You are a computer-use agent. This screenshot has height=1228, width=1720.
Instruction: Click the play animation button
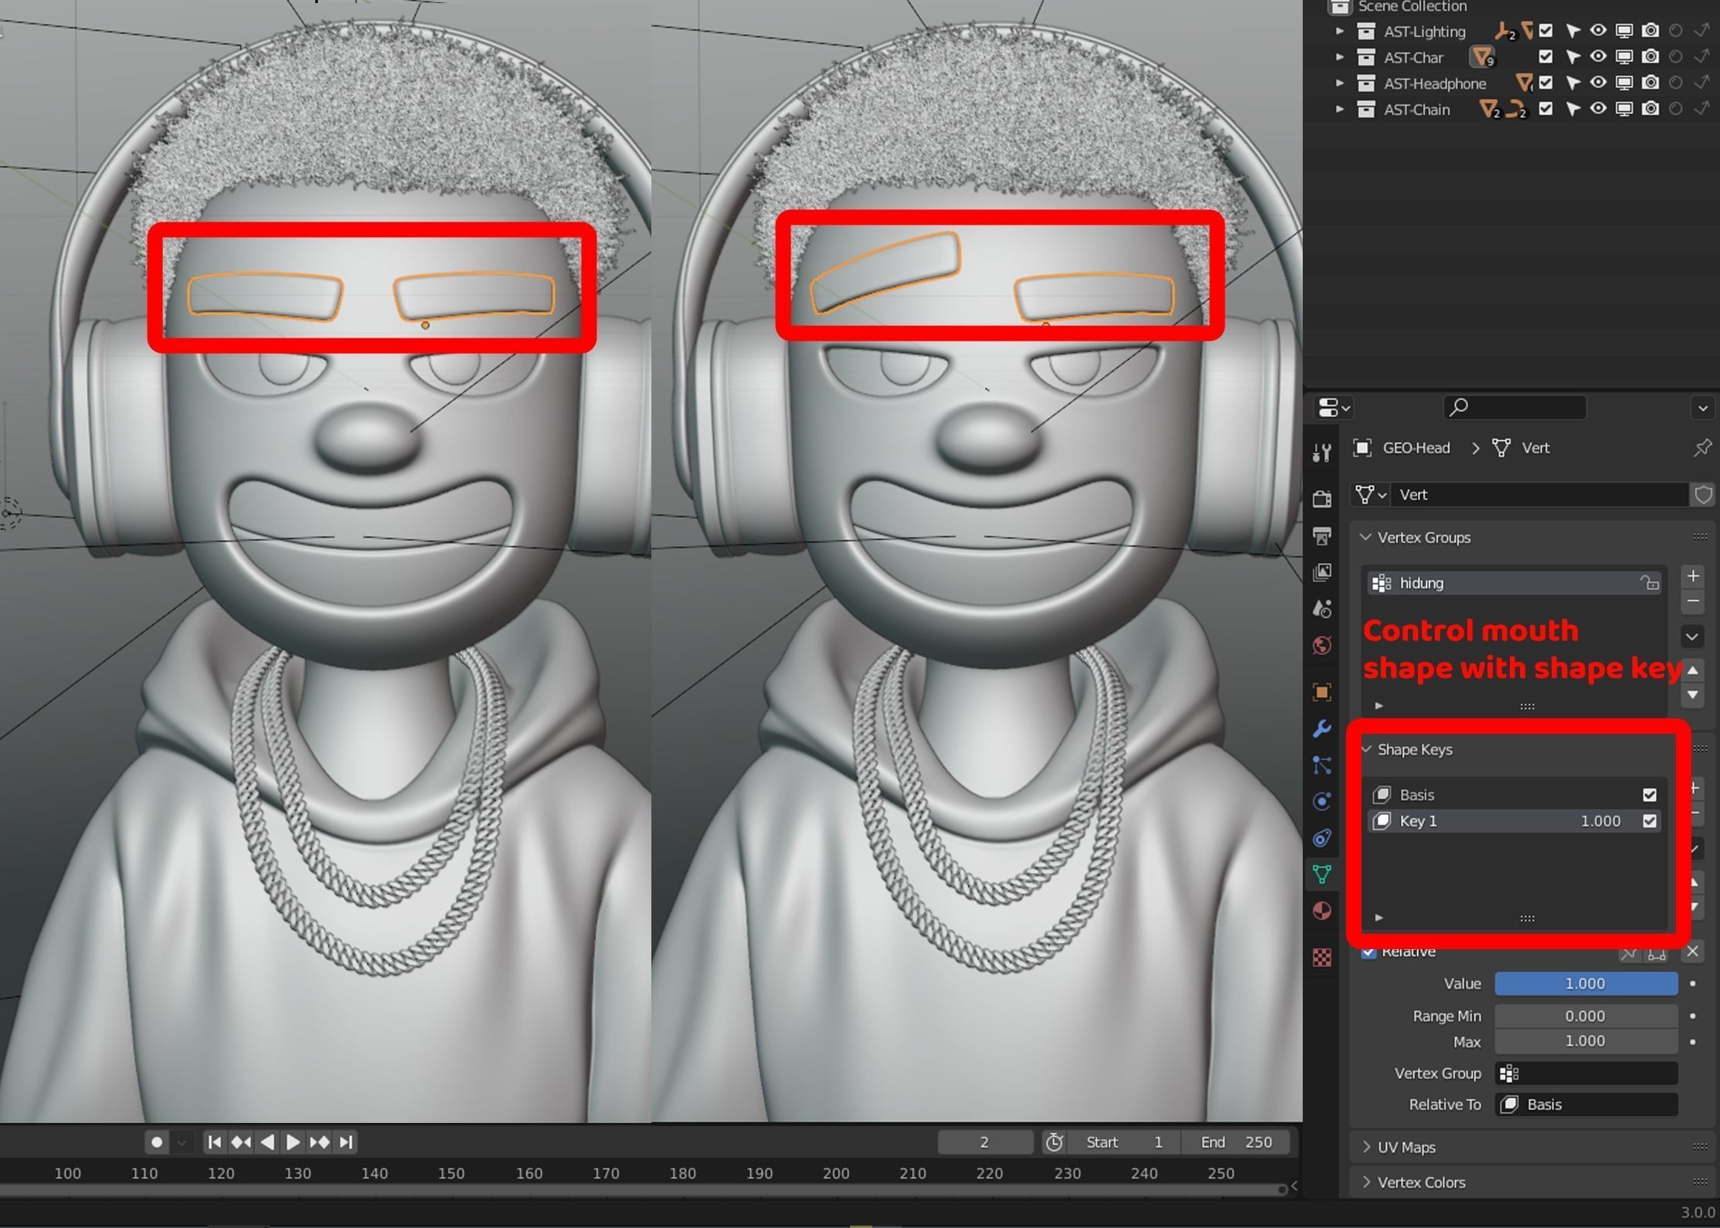(x=293, y=1141)
